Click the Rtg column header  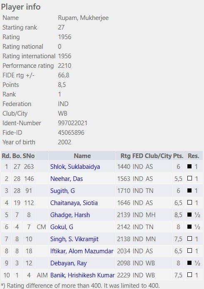[125, 156]
